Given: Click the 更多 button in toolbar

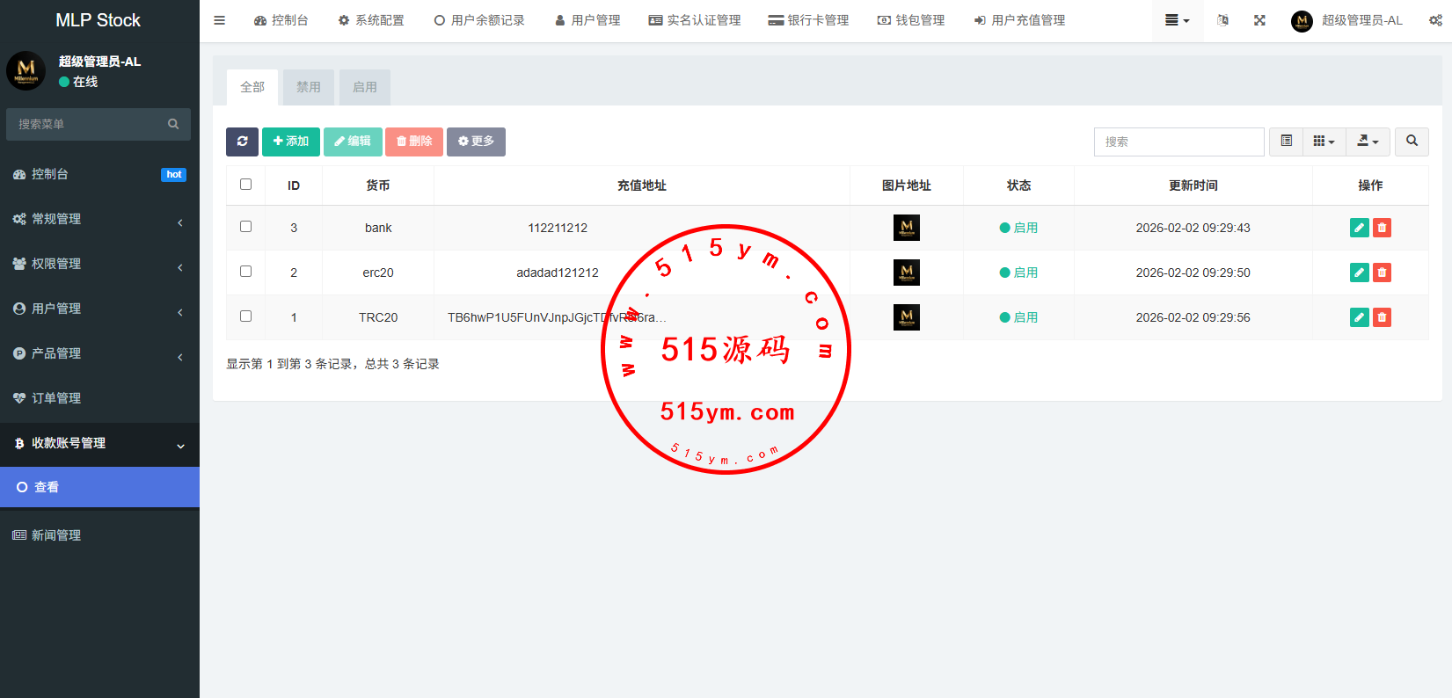Looking at the screenshot, I should 476,142.
